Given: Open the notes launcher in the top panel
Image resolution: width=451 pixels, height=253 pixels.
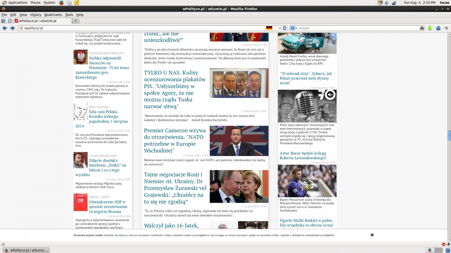Looking at the screenshot, I should pyautogui.click(x=77, y=3).
